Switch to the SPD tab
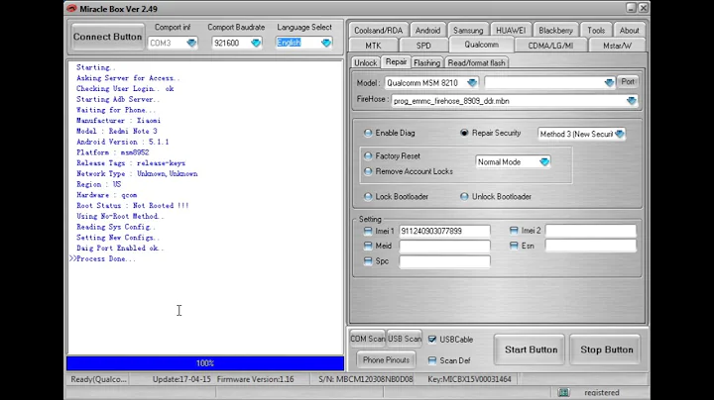Image resolution: width=714 pixels, height=400 pixels. pos(423,46)
